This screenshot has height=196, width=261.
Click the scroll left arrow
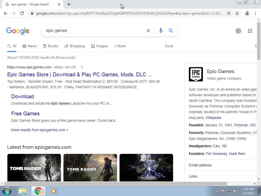point(2,184)
